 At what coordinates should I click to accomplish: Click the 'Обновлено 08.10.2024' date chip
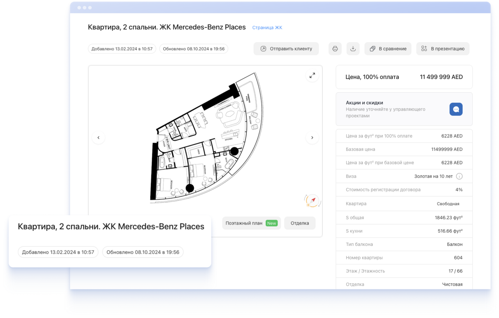(x=194, y=49)
